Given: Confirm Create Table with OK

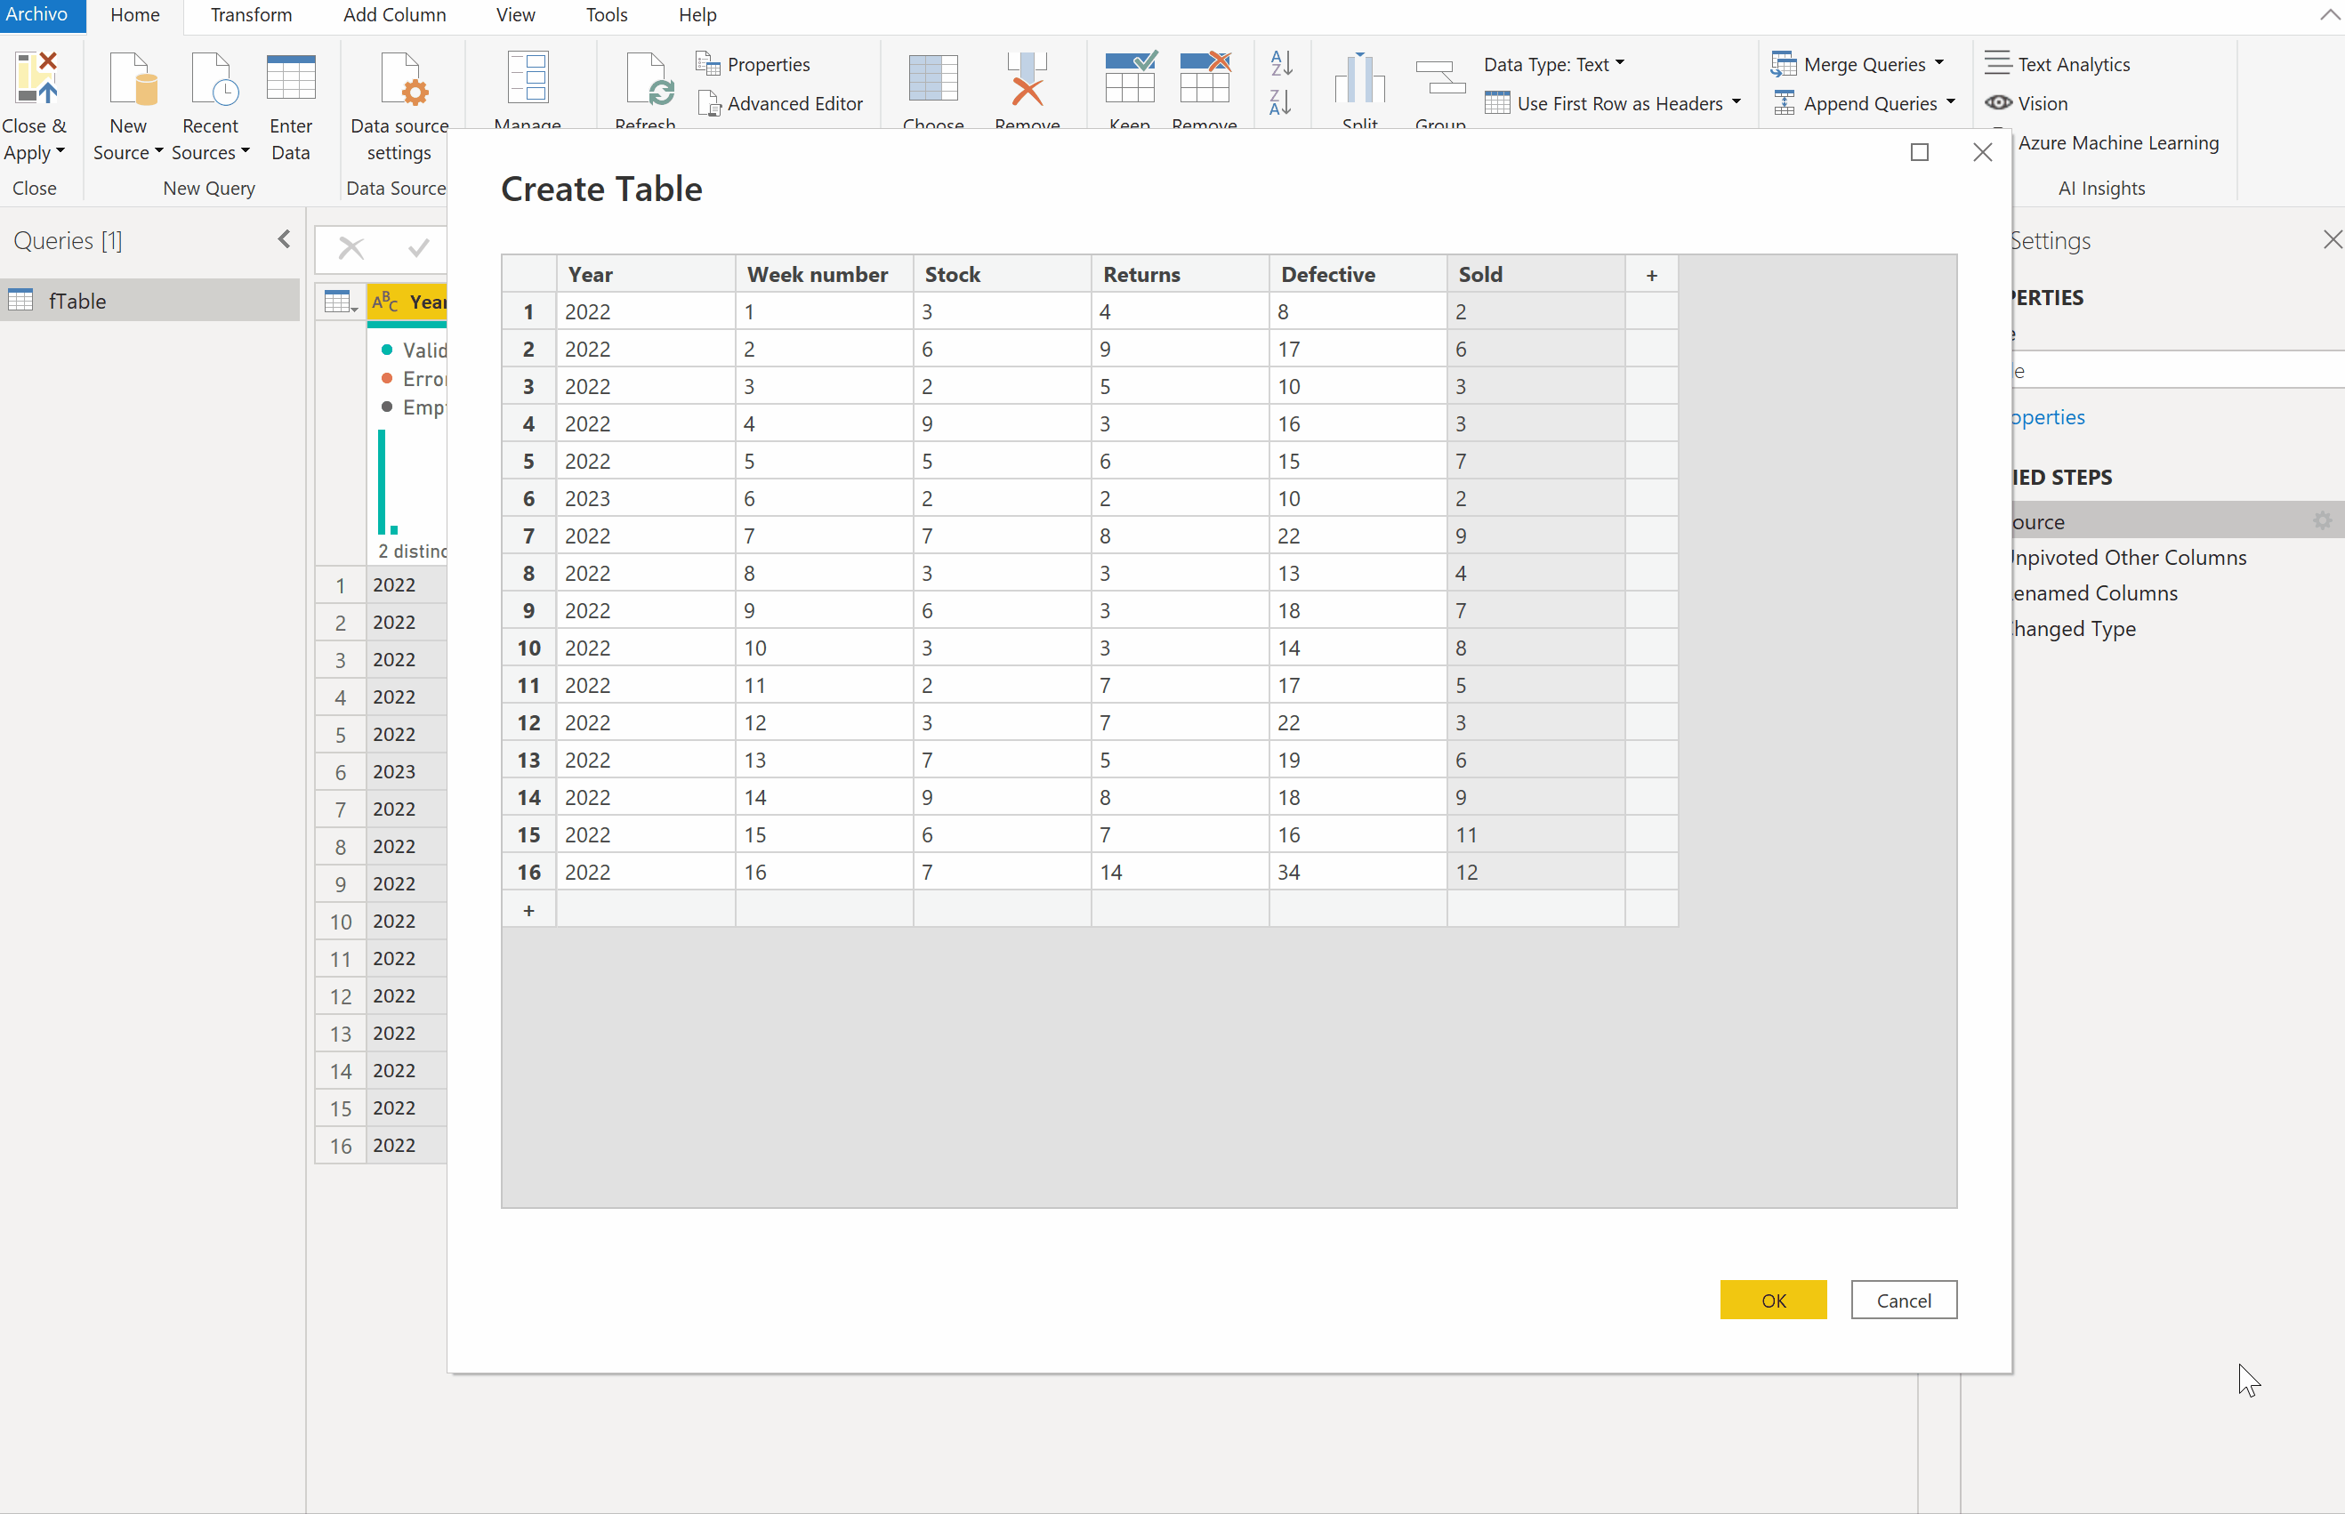Looking at the screenshot, I should 1773,1300.
